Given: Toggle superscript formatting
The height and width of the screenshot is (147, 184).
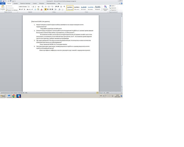Looking at the screenshot, I should click(32, 10).
